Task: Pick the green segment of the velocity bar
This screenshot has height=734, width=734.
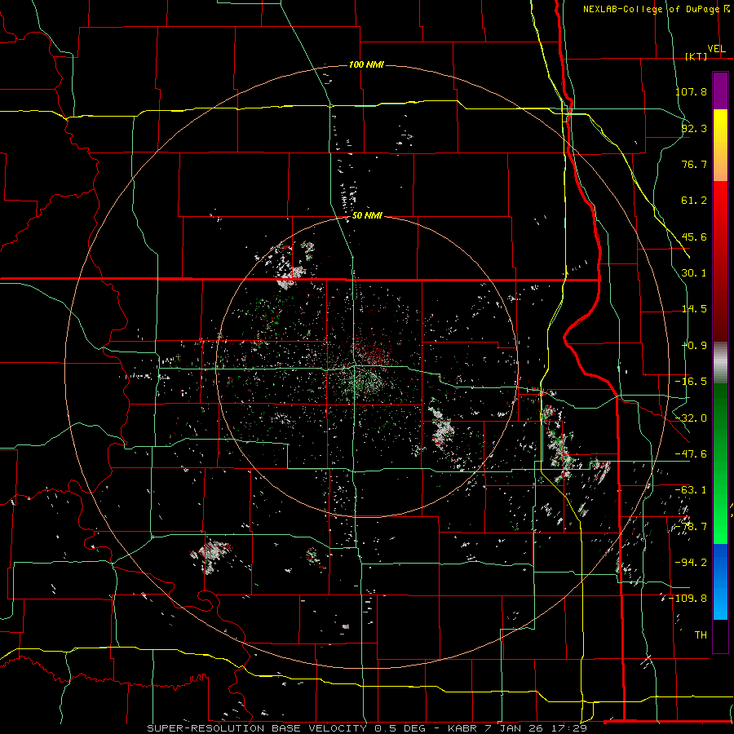Action: coord(720,463)
